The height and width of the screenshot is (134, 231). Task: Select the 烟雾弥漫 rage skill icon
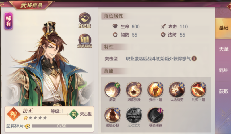134,90
